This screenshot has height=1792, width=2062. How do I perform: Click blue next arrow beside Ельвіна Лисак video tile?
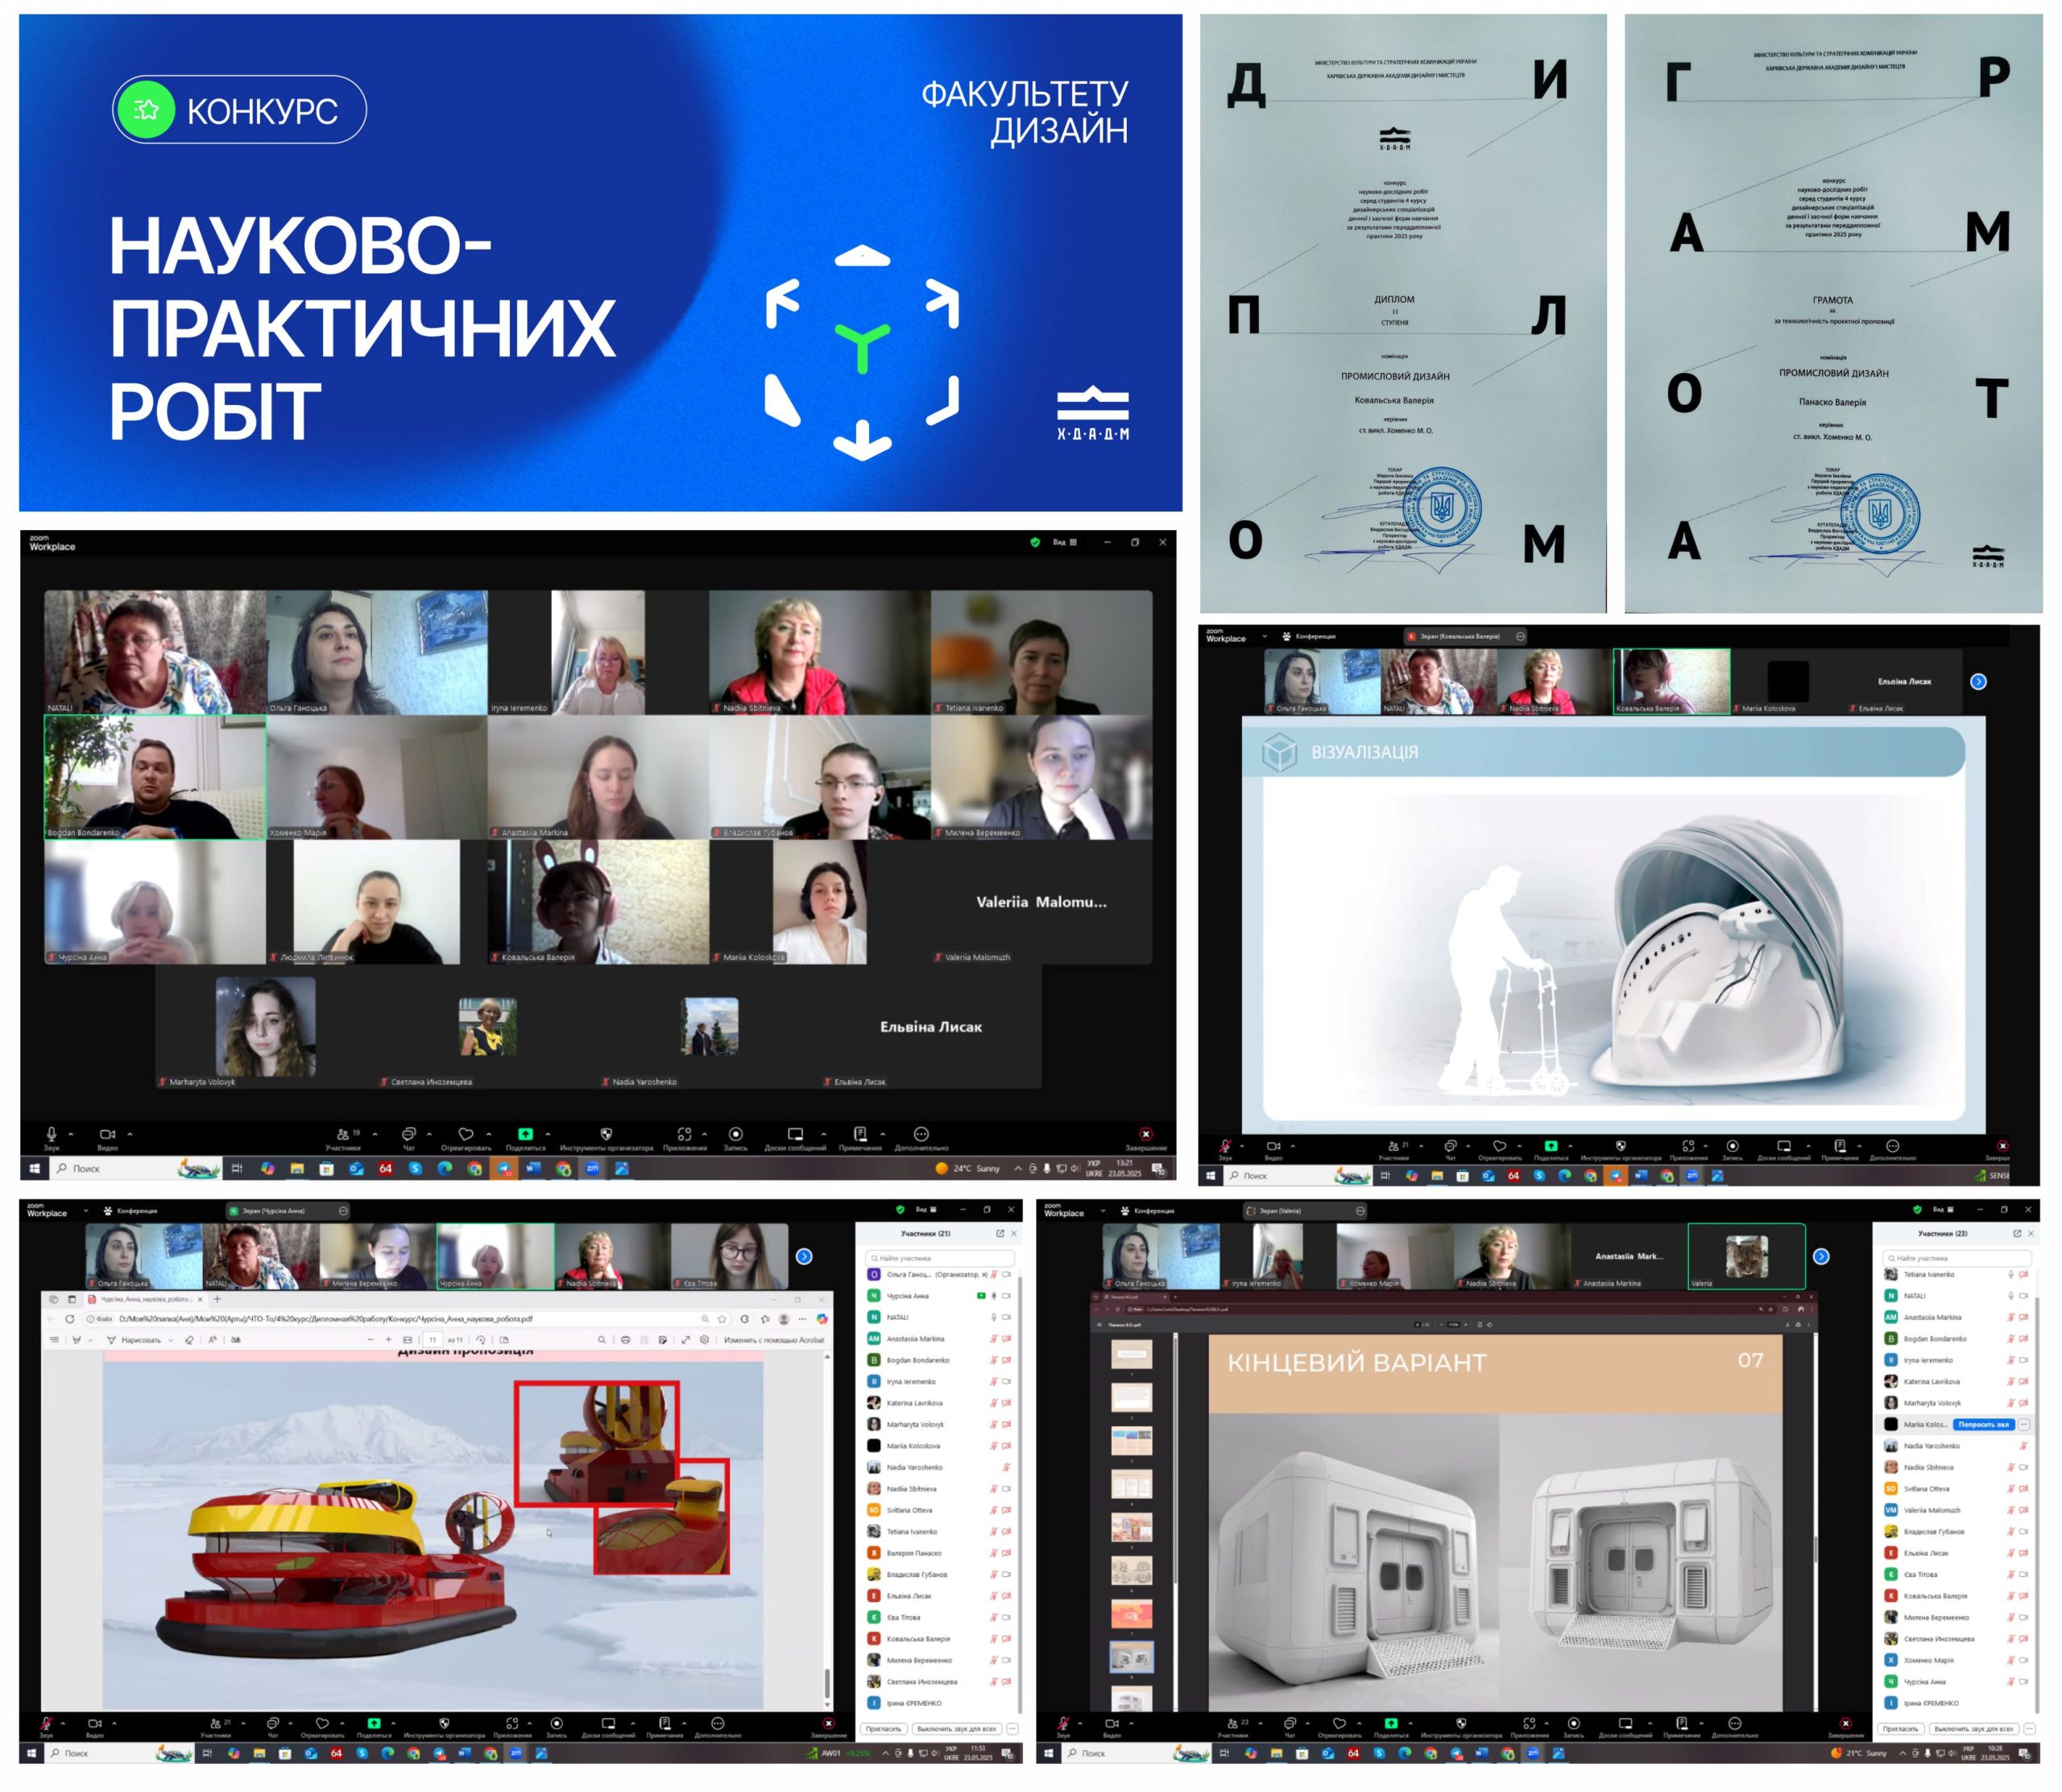click(1978, 682)
